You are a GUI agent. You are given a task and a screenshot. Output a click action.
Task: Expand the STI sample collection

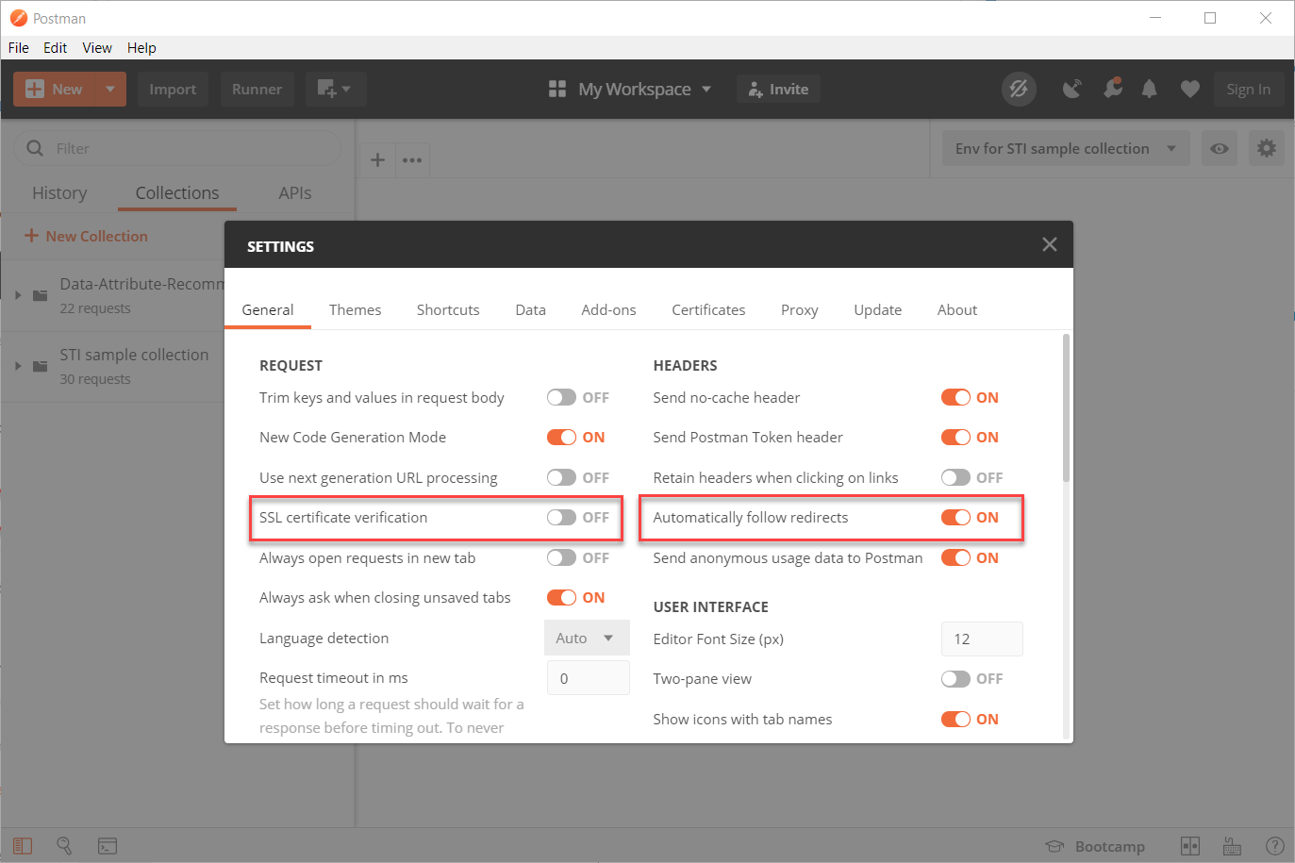18,366
